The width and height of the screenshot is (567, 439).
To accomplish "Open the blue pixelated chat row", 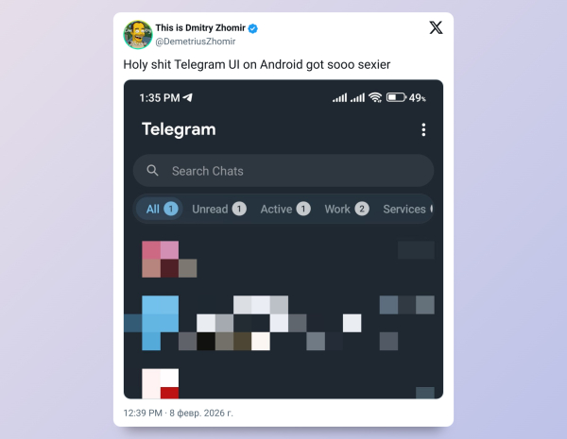I will (283, 323).
